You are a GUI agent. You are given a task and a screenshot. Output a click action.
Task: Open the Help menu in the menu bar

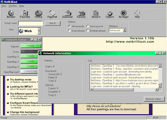pyautogui.click(x=22, y=6)
